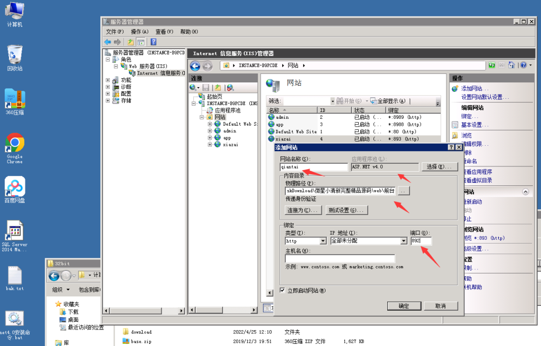Open bak.txt file on the desktop

[15, 276]
